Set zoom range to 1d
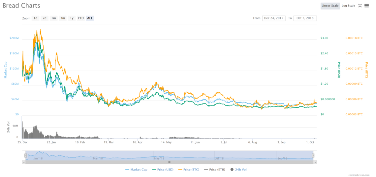Image resolution: width=376 pixels, height=177 pixels. [x=36, y=18]
